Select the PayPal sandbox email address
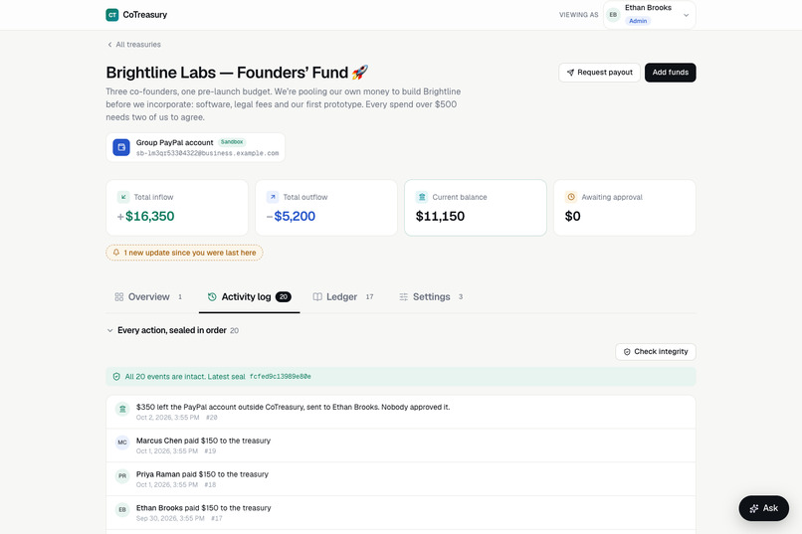Screen dimensions: 802x534 click(x=207, y=153)
